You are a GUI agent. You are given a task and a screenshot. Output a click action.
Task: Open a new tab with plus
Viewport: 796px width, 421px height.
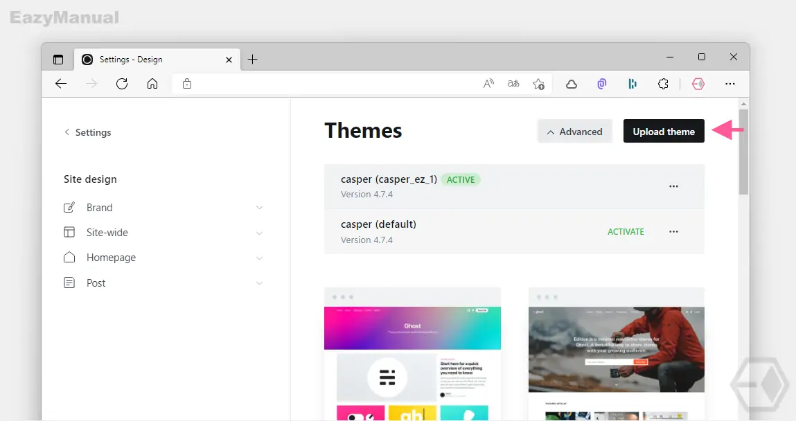252,60
